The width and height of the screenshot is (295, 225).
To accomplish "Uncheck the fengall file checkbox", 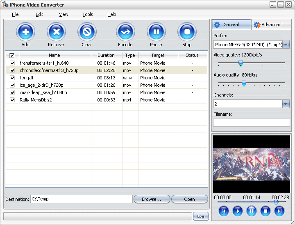I will pyautogui.click(x=12, y=78).
